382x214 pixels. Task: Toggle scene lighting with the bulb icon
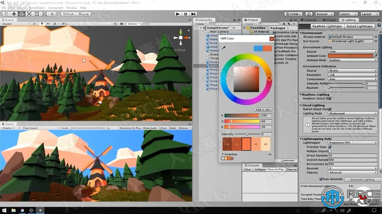click(42, 24)
